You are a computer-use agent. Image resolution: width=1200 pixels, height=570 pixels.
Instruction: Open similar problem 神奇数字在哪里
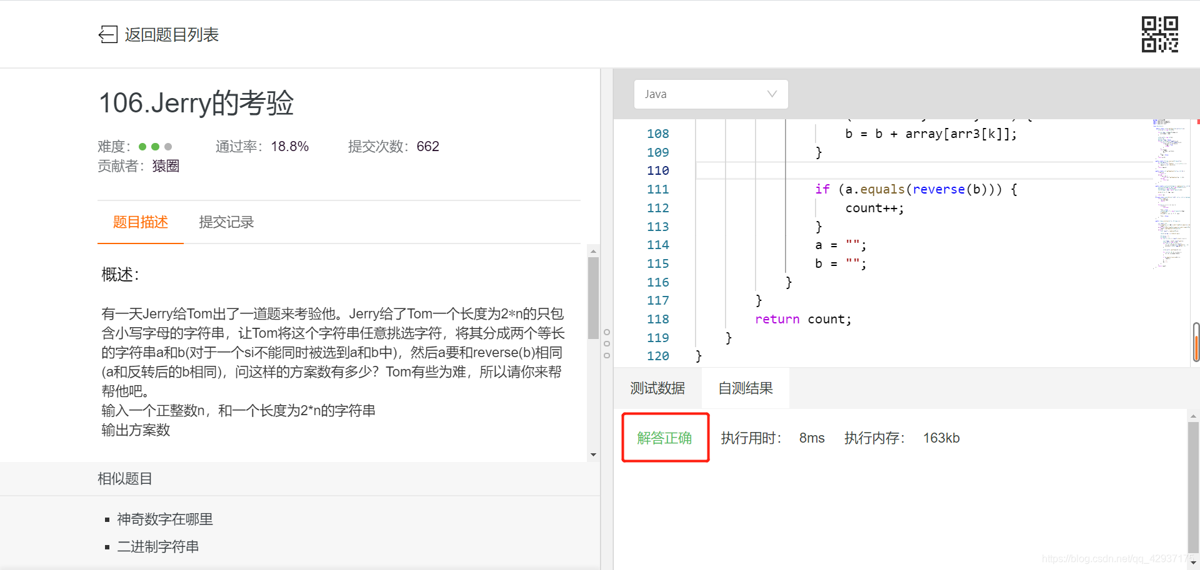[165, 519]
